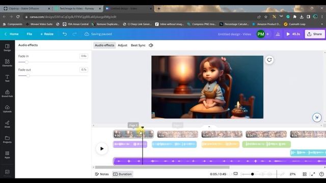Switch to the Audio effects tab
Viewport: 326px width, 183px height.
[104, 45]
